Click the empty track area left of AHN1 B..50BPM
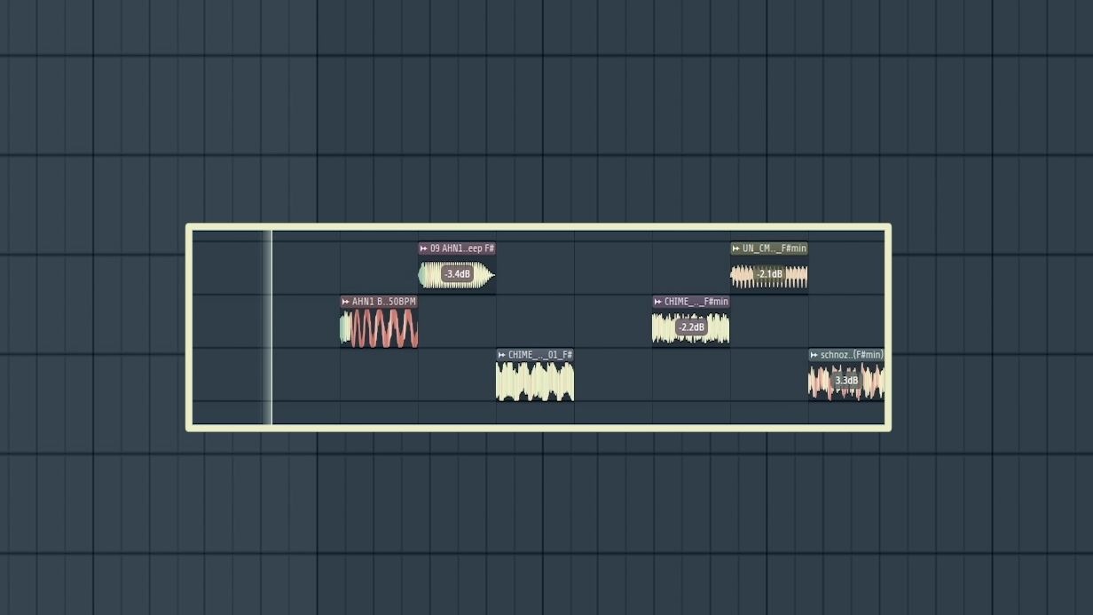This screenshot has width=1093, height=615. (x=306, y=324)
